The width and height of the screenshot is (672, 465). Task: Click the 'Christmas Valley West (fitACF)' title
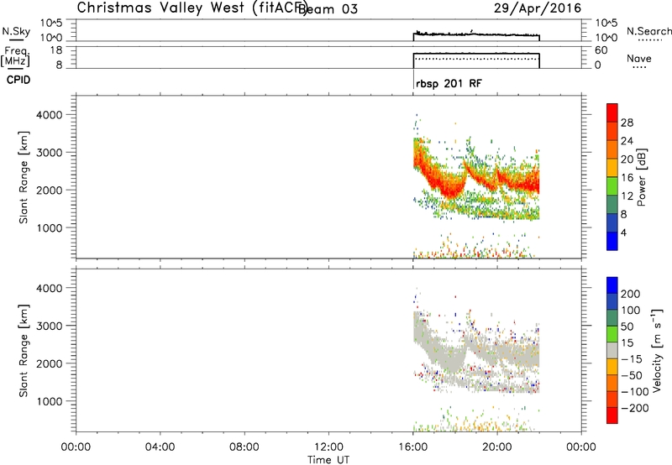coord(192,8)
